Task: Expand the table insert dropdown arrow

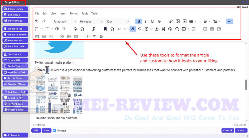Action: (195, 21)
